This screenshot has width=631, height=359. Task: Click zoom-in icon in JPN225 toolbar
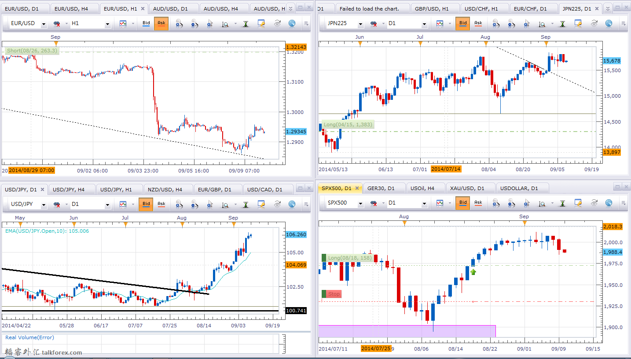click(496, 23)
